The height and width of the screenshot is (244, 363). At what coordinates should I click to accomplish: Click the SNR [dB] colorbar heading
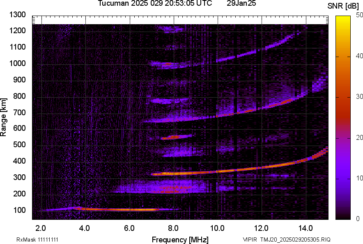point(343,6)
